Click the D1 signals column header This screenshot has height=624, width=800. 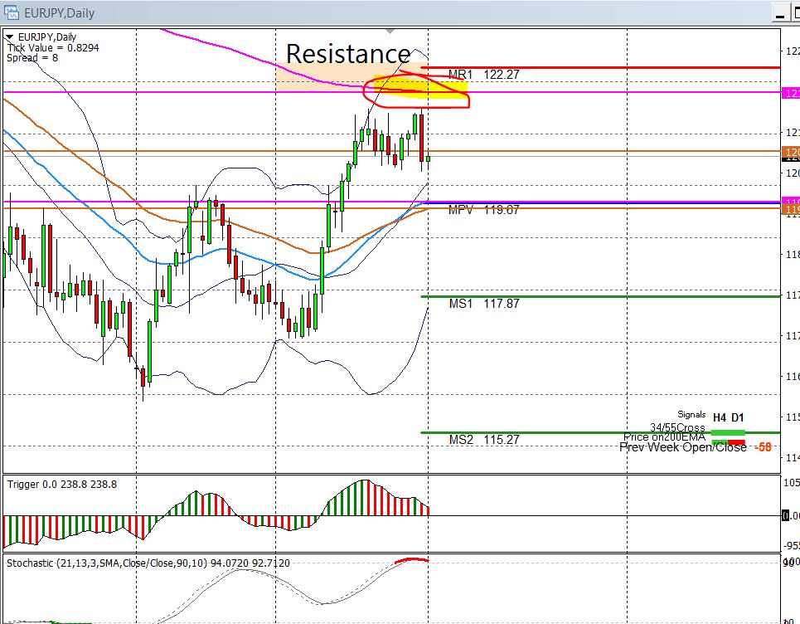coord(738,417)
